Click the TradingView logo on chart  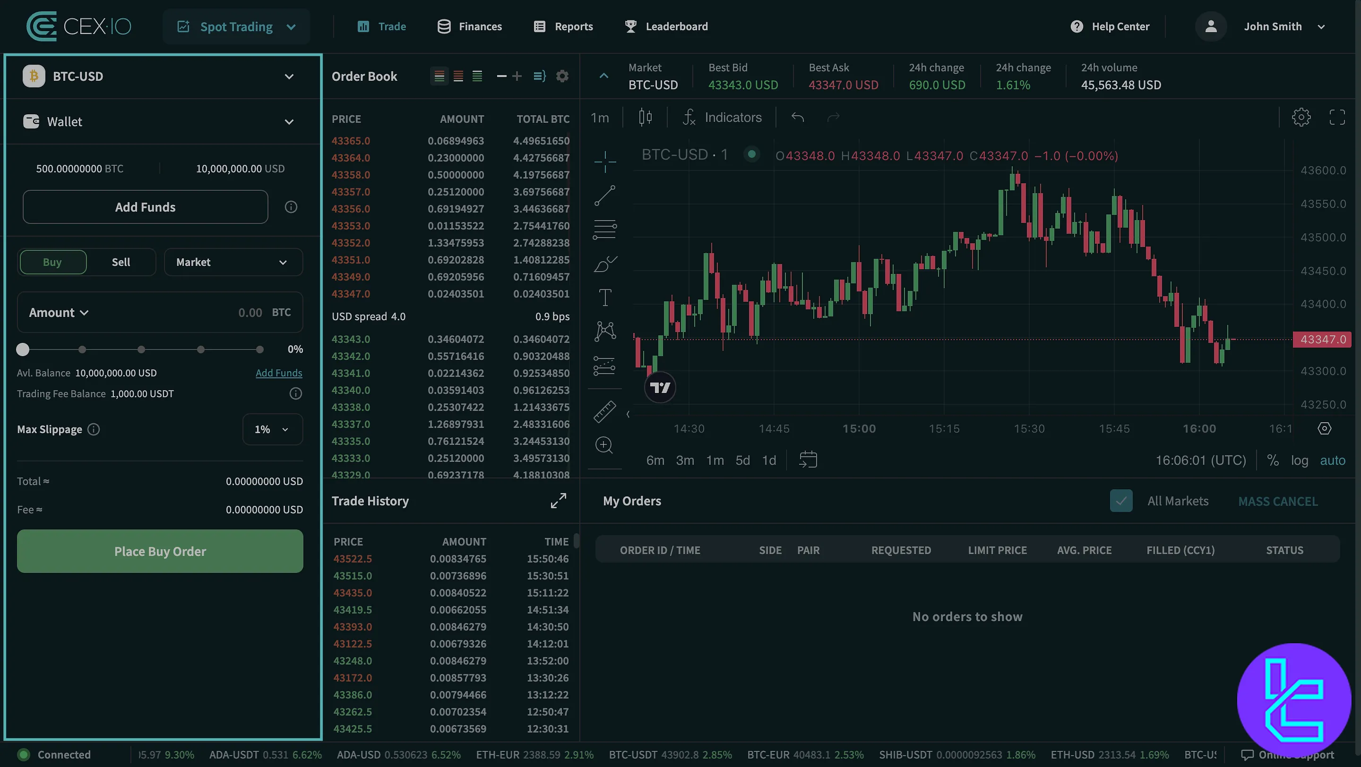click(660, 388)
